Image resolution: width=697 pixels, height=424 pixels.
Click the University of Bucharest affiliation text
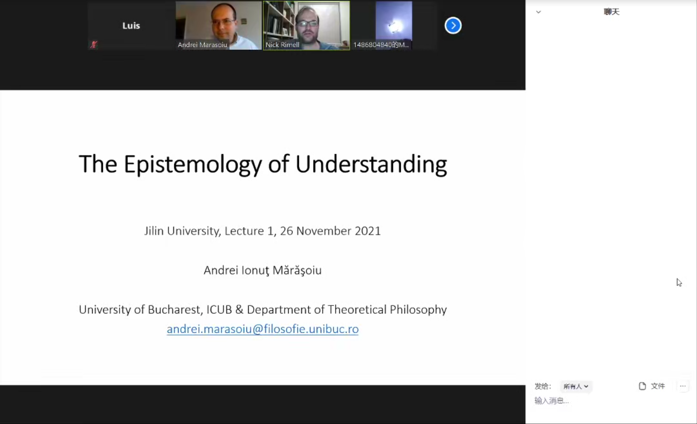263,310
